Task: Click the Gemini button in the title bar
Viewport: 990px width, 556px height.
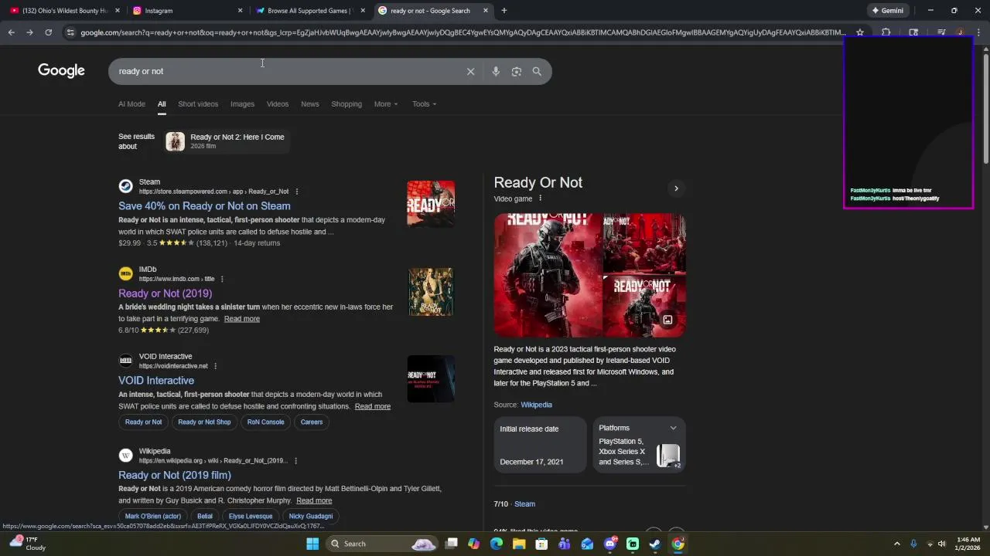Action: tap(887, 11)
